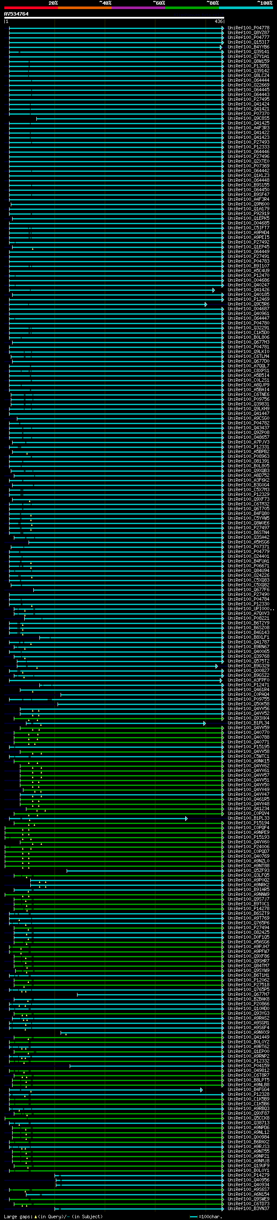This screenshot has height=1220, width=277.
Task: Click the UniRef100_O64444 label
Action: (248, 80)
